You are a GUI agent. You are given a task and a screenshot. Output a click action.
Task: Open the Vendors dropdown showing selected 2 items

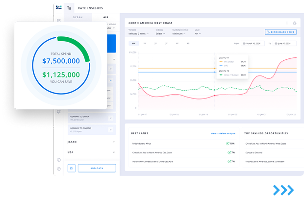(x=139, y=34)
